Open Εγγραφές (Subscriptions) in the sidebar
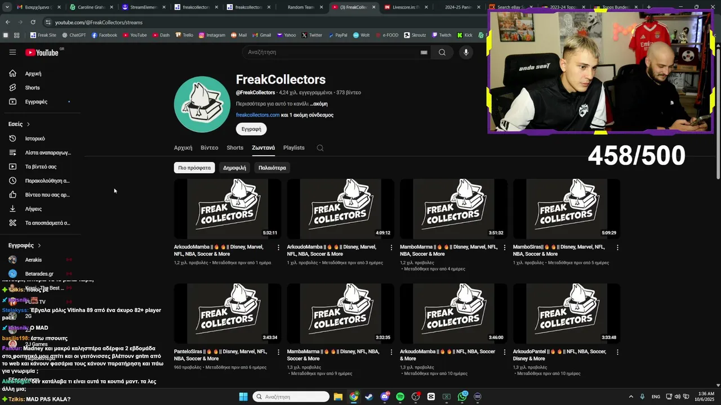This screenshot has width=721, height=405. pyautogui.click(x=40, y=102)
